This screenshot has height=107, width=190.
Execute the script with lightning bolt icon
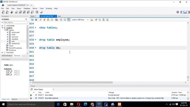tap(41, 20)
